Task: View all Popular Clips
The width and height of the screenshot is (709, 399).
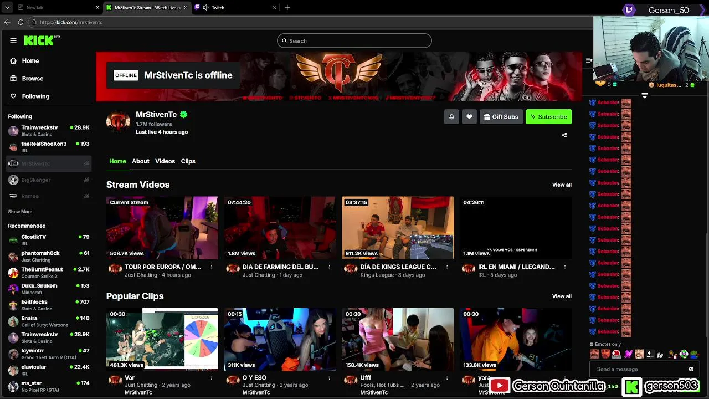Action: pyautogui.click(x=562, y=296)
